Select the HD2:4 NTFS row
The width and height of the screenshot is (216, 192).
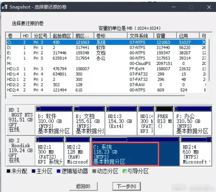pos(106,90)
